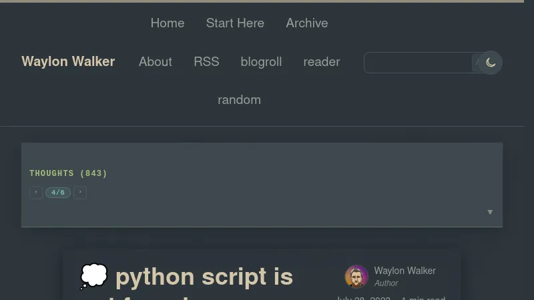Open the About page
534x300 pixels.
click(x=156, y=61)
